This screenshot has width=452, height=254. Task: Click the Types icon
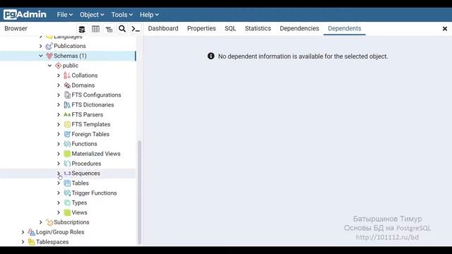67,202
